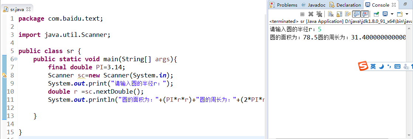Remove all terminated launches in Console
This screenshot has width=413, height=139.
tap(319, 14)
